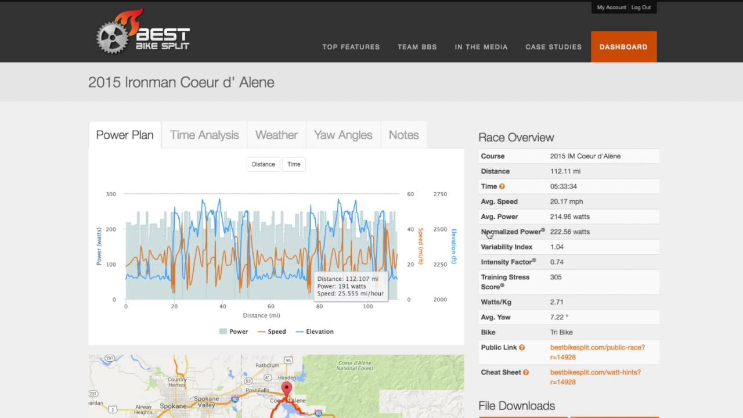The height and width of the screenshot is (418, 743).
Task: Open Top Features in the navigation
Action: point(351,47)
